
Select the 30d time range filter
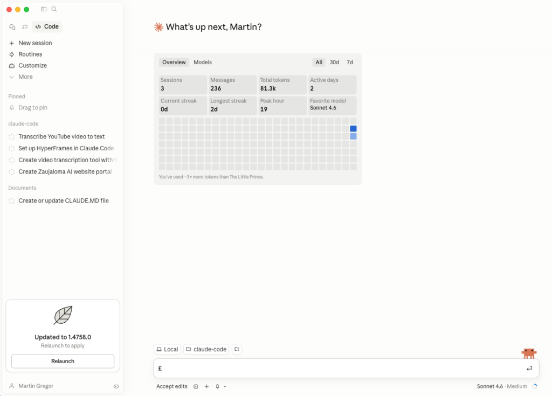pos(334,62)
